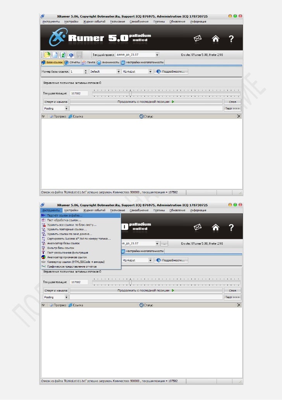Open Обновление menu in top screenshot

pos(177,22)
